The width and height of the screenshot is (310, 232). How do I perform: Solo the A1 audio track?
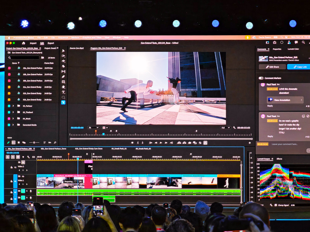coord(27,191)
